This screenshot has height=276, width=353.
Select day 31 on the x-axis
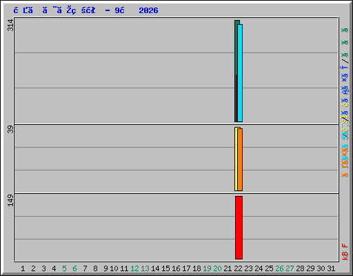(x=331, y=268)
